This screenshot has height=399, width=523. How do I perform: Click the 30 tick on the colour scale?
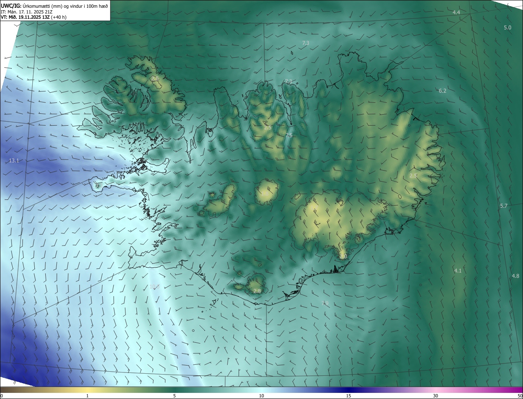click(436, 396)
